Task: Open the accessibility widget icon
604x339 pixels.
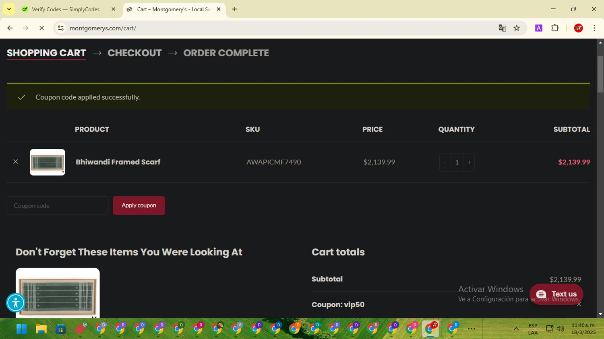Action: point(16,303)
